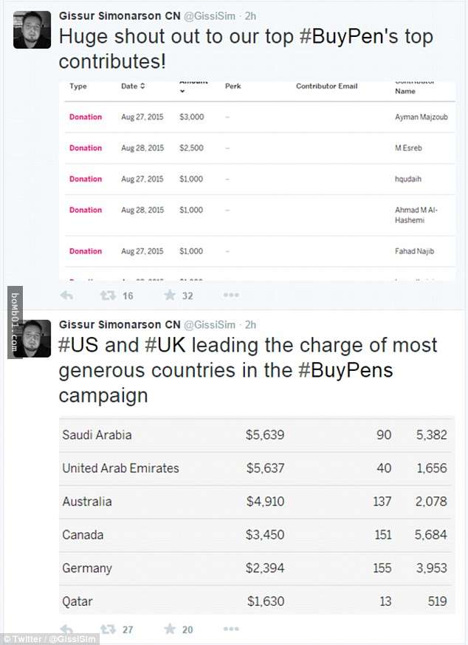This screenshot has width=468, height=645.
Task: Reply to the generous countries tweet
Action: (66, 629)
